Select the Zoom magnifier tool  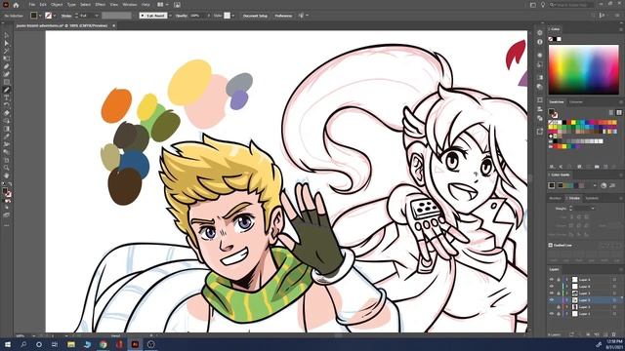(x=7, y=168)
